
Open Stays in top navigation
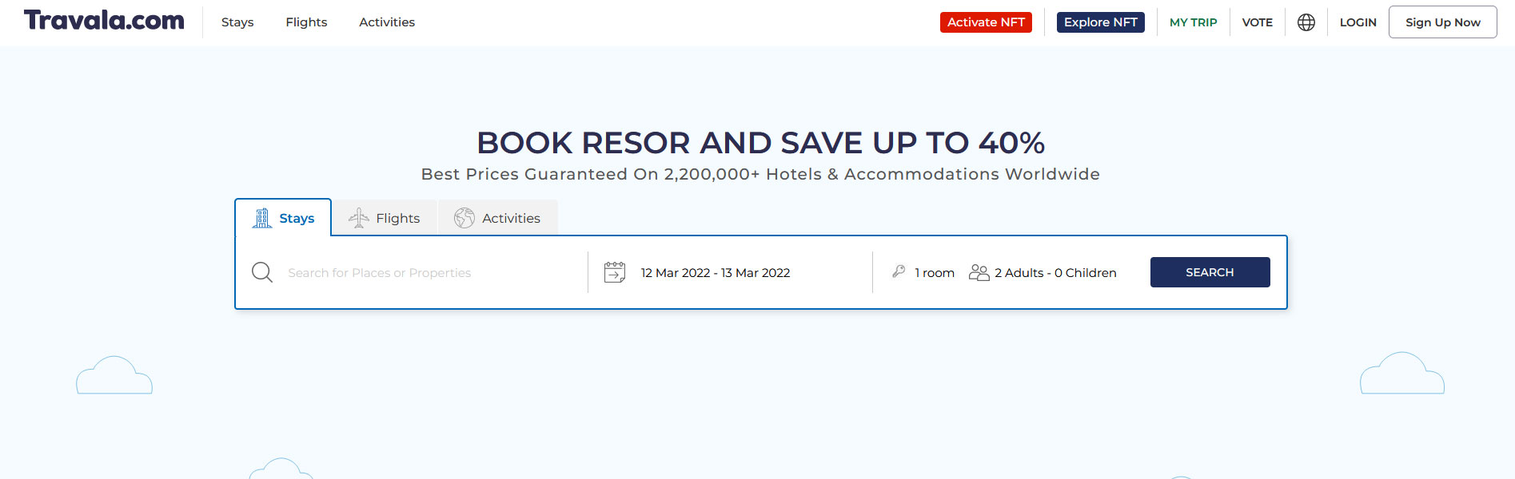[x=237, y=22]
